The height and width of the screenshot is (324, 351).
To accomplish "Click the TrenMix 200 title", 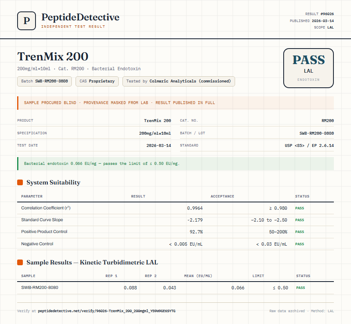I will coord(53,56).
